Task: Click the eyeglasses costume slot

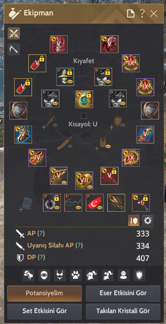Action: pos(73,203)
